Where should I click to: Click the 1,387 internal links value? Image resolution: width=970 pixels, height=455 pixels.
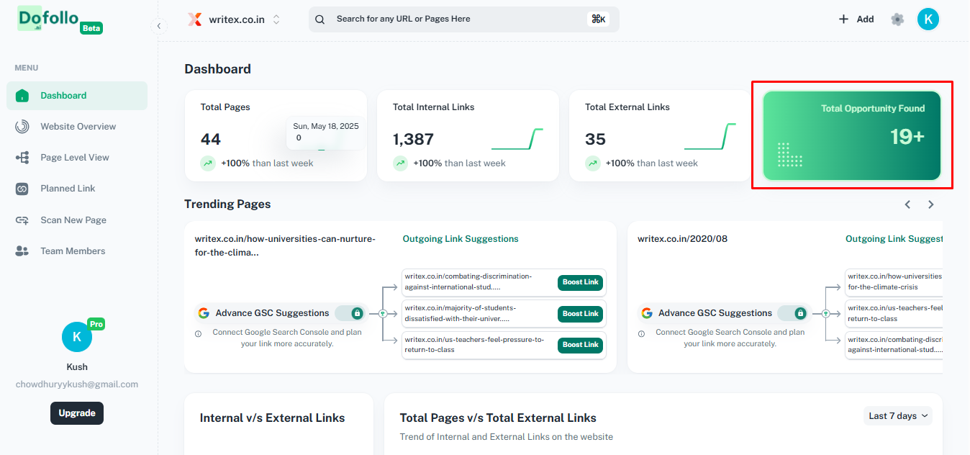[x=413, y=139]
